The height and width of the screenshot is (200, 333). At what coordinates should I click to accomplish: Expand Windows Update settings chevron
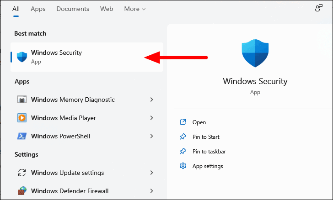coord(151,173)
